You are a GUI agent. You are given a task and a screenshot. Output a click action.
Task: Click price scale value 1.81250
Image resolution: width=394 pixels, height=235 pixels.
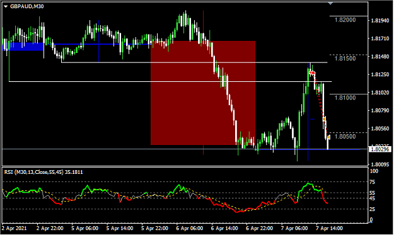click(380, 74)
